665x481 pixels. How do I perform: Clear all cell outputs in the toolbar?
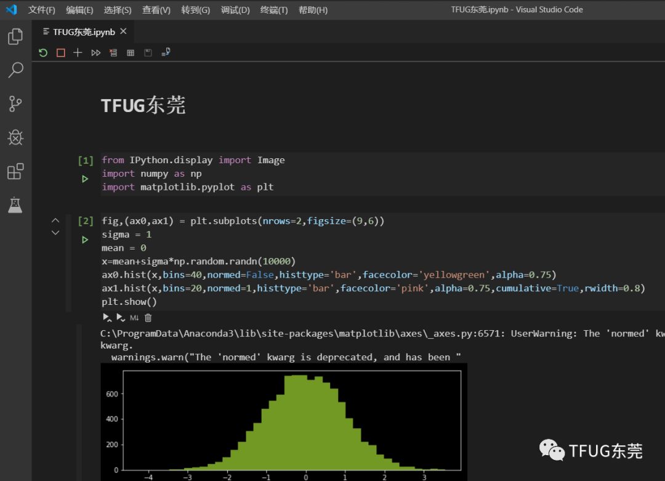113,52
